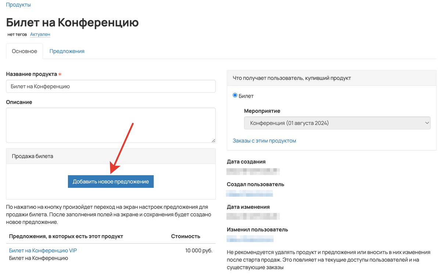Open Заказы с этим продуктом link
Image resolution: width=441 pixels, height=275 pixels.
click(x=264, y=141)
